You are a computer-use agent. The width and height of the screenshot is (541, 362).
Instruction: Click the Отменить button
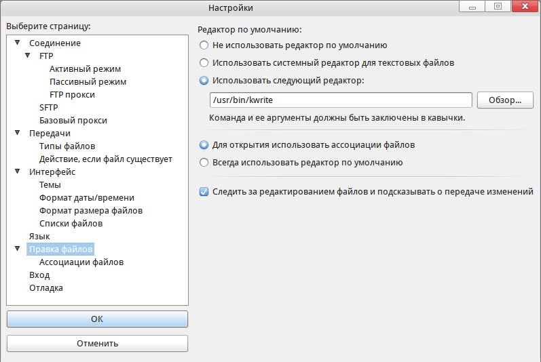(97, 343)
